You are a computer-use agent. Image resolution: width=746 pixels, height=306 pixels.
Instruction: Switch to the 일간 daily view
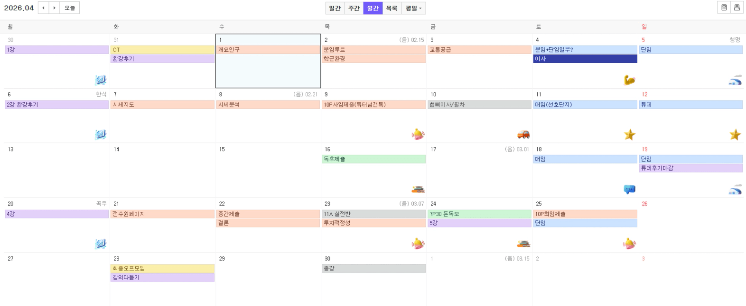pos(335,8)
